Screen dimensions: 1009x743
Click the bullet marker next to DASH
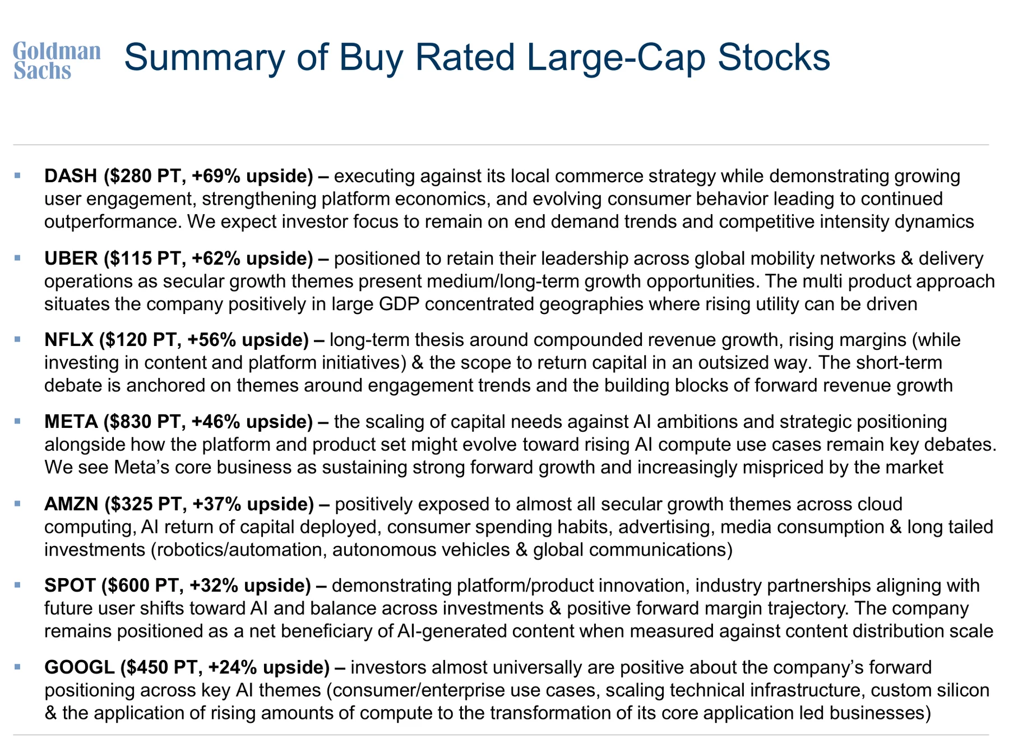pos(17,176)
